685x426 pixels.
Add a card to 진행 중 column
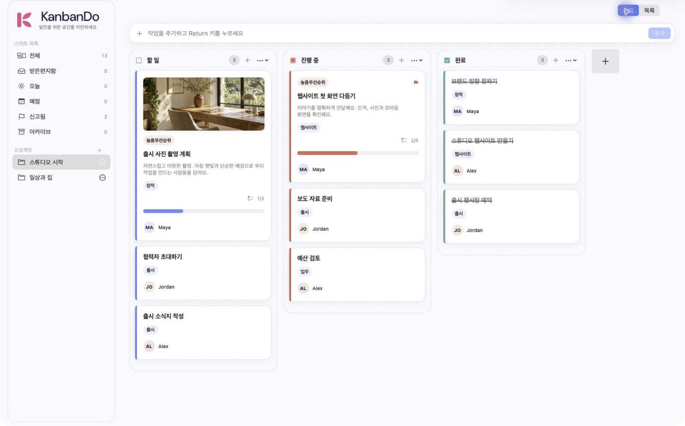click(402, 60)
